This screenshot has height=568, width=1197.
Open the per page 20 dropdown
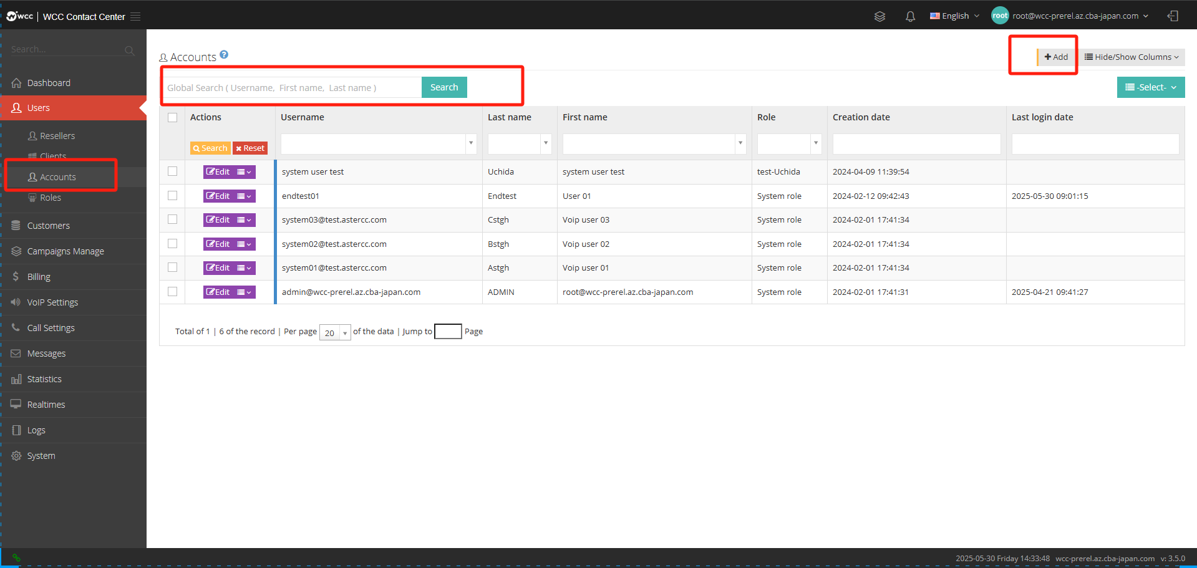[335, 332]
